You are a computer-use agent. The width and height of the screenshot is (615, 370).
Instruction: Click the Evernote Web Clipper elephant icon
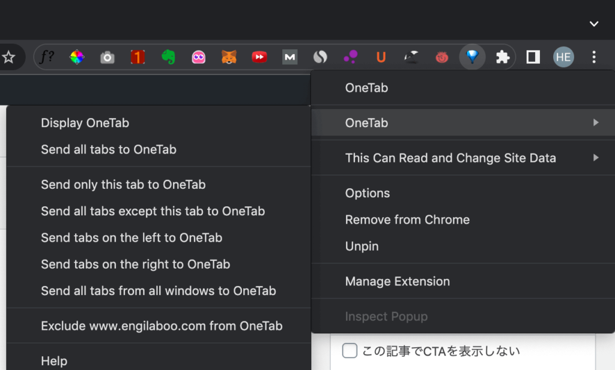168,57
